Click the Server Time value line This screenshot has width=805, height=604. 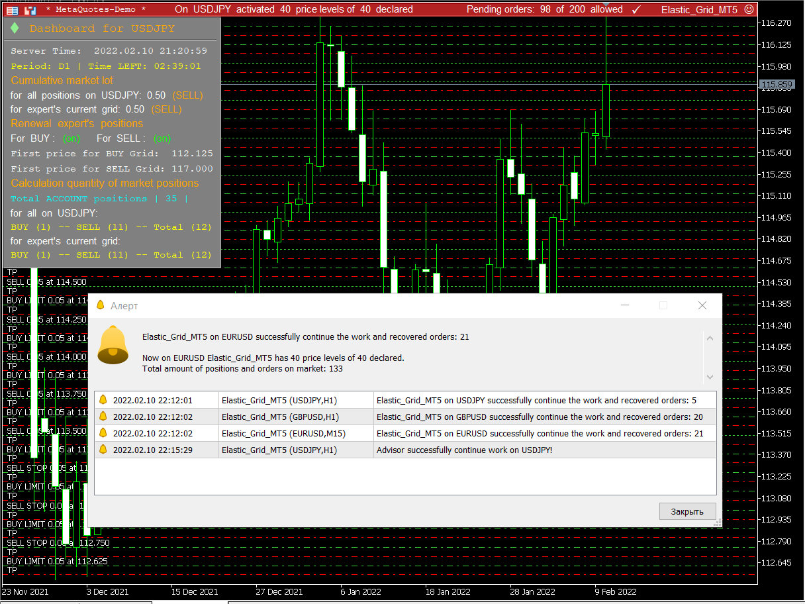click(x=109, y=51)
